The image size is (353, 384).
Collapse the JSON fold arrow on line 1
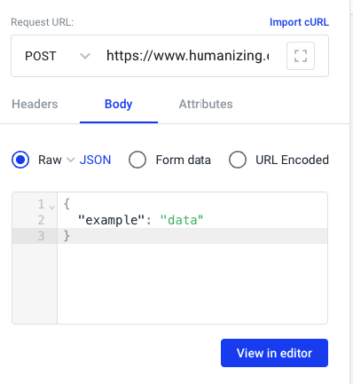51,208
